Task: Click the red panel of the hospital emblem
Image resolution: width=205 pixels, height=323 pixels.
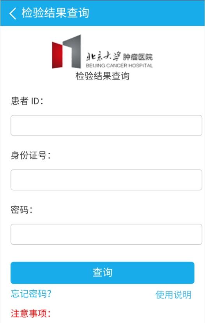Action: pyautogui.click(x=57, y=55)
